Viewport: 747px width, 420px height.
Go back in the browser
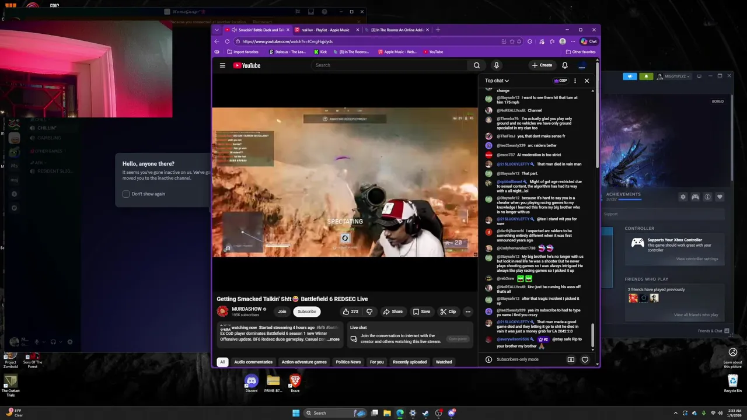pos(217,41)
